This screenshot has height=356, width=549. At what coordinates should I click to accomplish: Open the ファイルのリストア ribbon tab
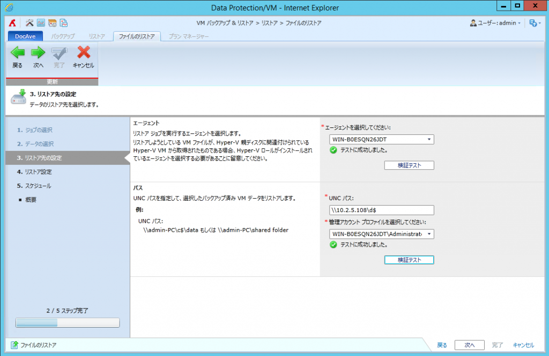point(137,36)
